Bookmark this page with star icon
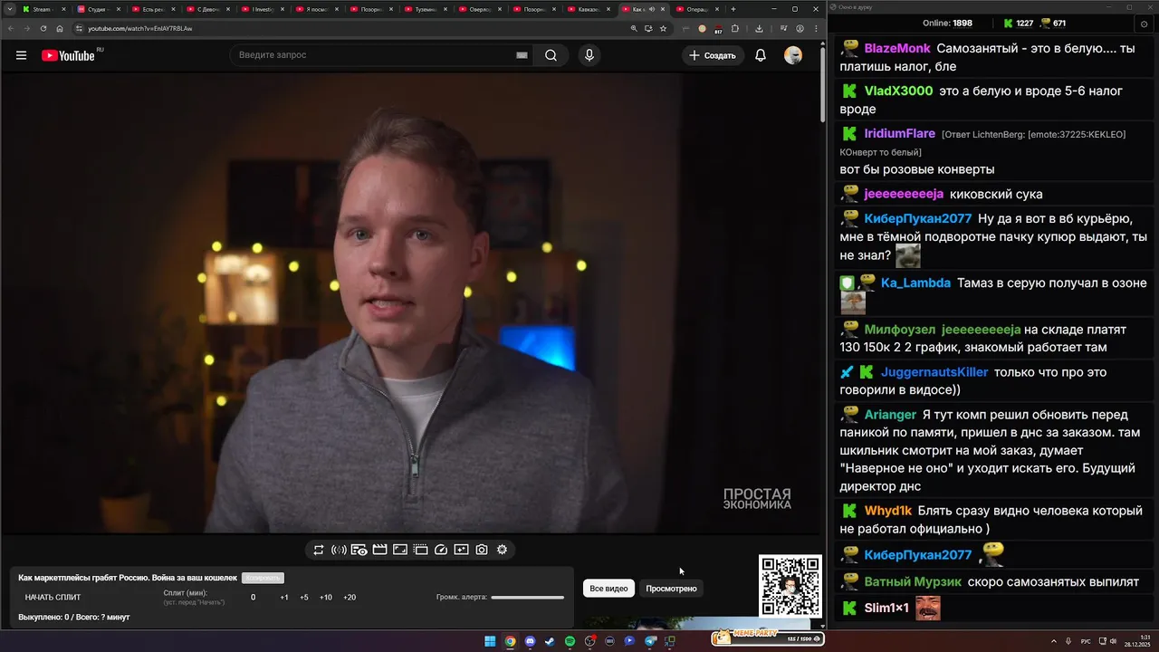Viewport: 1159px width, 652px height. 663,28
